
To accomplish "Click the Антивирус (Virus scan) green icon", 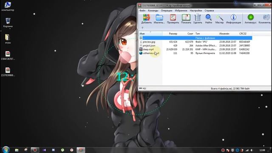I will (x=250, y=17).
